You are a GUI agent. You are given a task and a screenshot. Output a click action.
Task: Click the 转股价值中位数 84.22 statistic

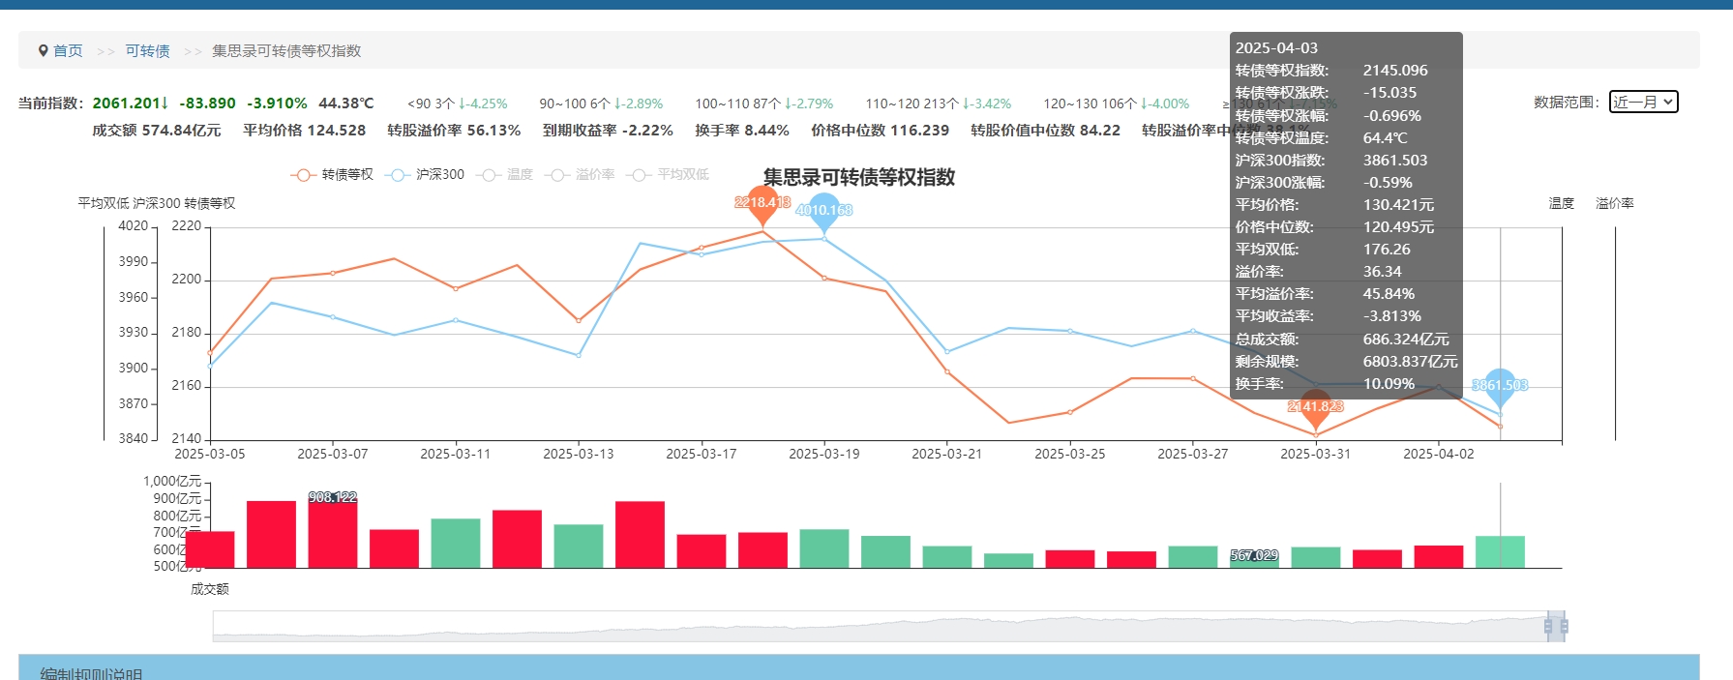pyautogui.click(x=1046, y=130)
